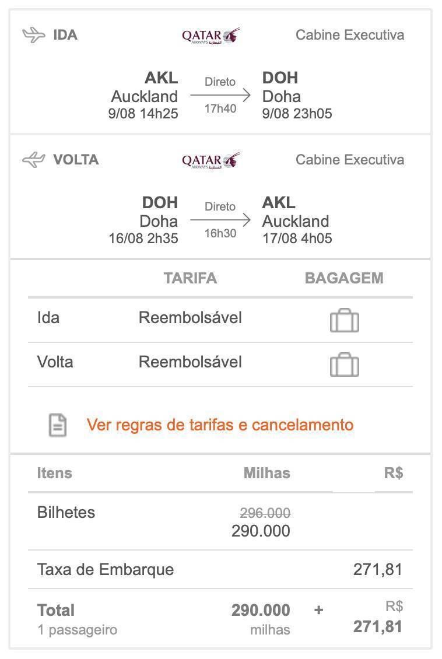Click the Cabine Executiva label for IDA
The image size is (442, 659).
350,35
